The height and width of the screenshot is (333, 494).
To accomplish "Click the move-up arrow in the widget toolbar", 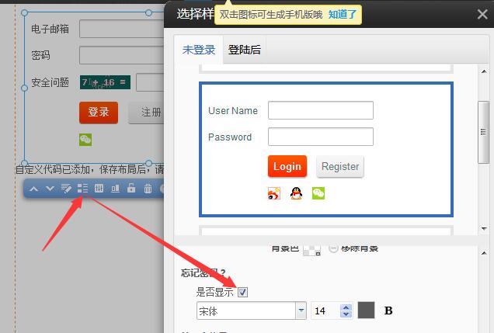I will point(34,189).
